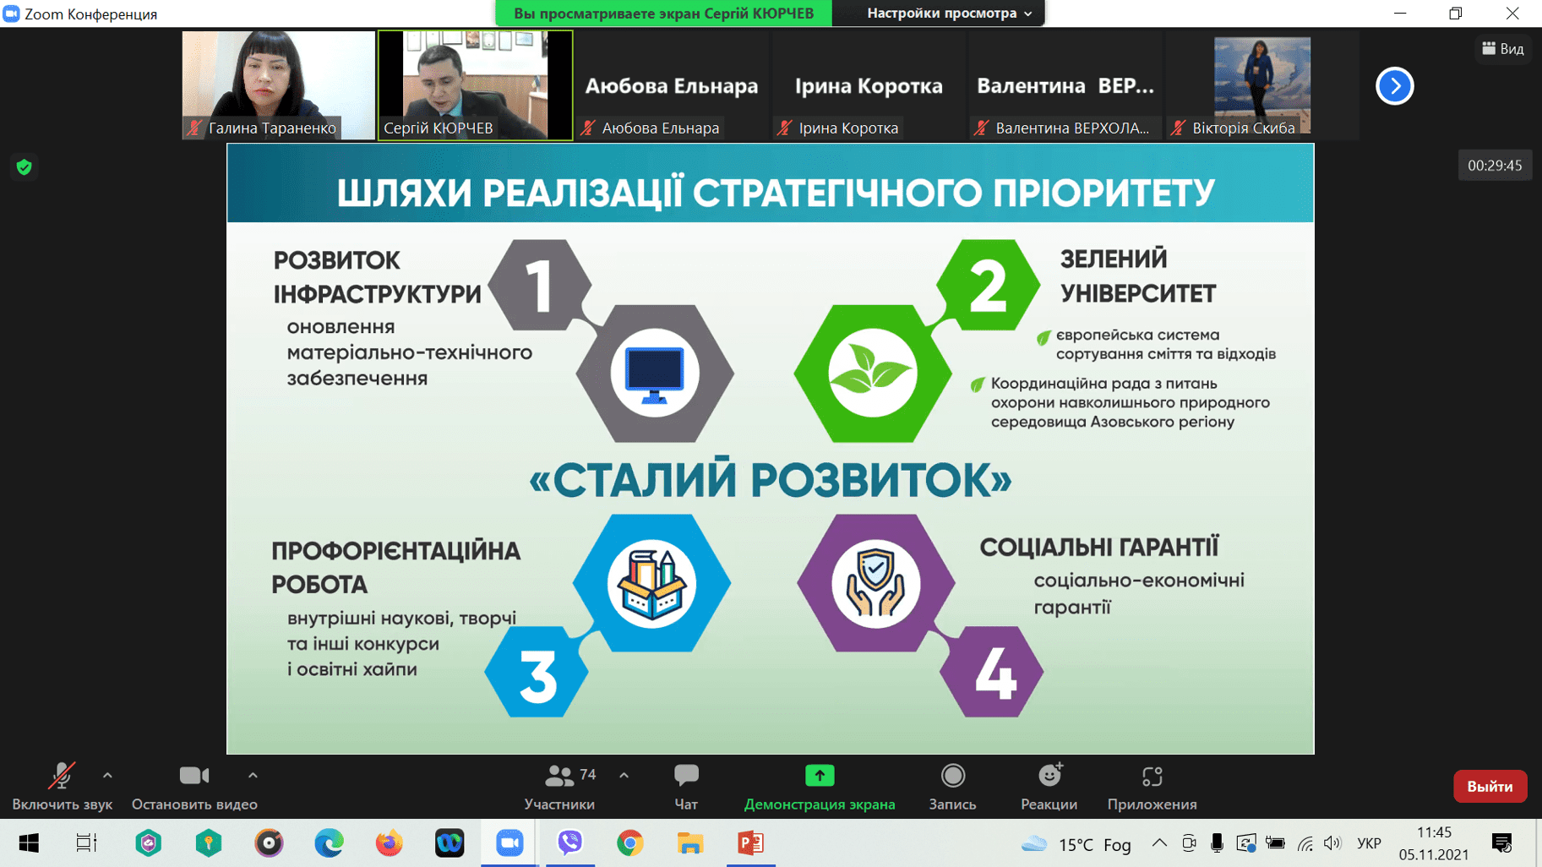Select Галина Тараненко video thumbnail
The height and width of the screenshot is (867, 1542).
[278, 85]
